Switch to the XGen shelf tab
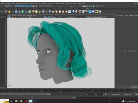The height and width of the screenshot is (103, 138). 83,9
